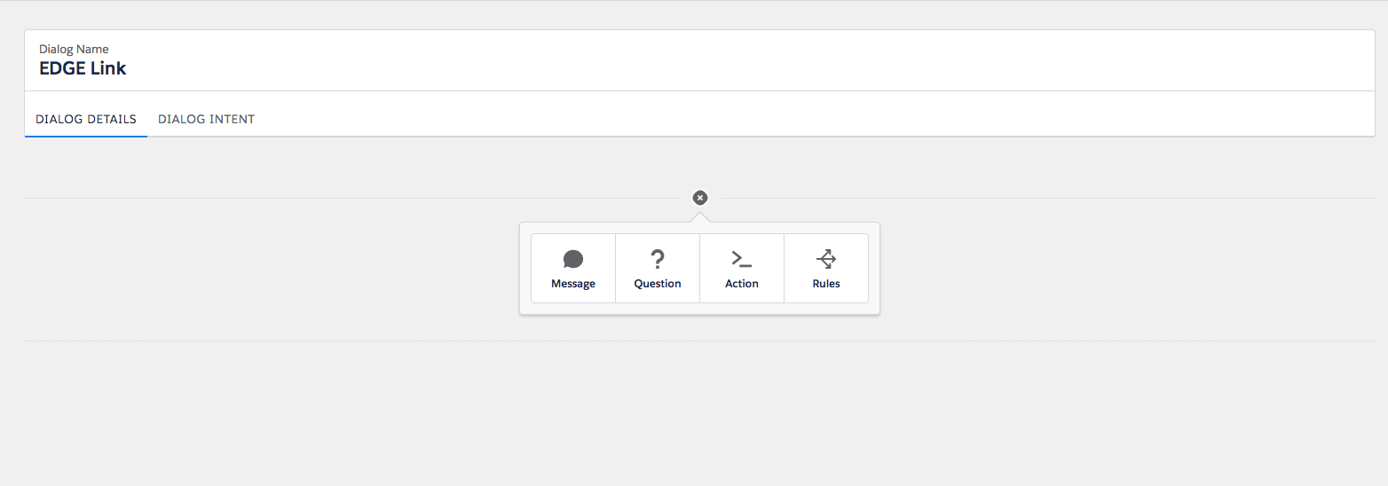Click the Question label text
This screenshot has width=1388, height=486.
pyautogui.click(x=658, y=284)
